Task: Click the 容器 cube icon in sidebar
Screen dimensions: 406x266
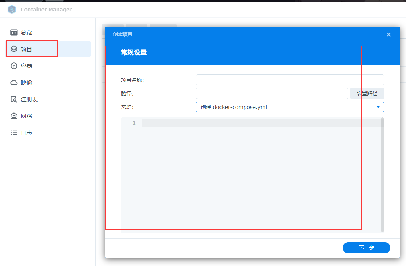Action: (x=14, y=66)
